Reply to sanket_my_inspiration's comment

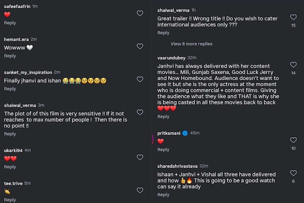pyautogui.click(x=10, y=89)
